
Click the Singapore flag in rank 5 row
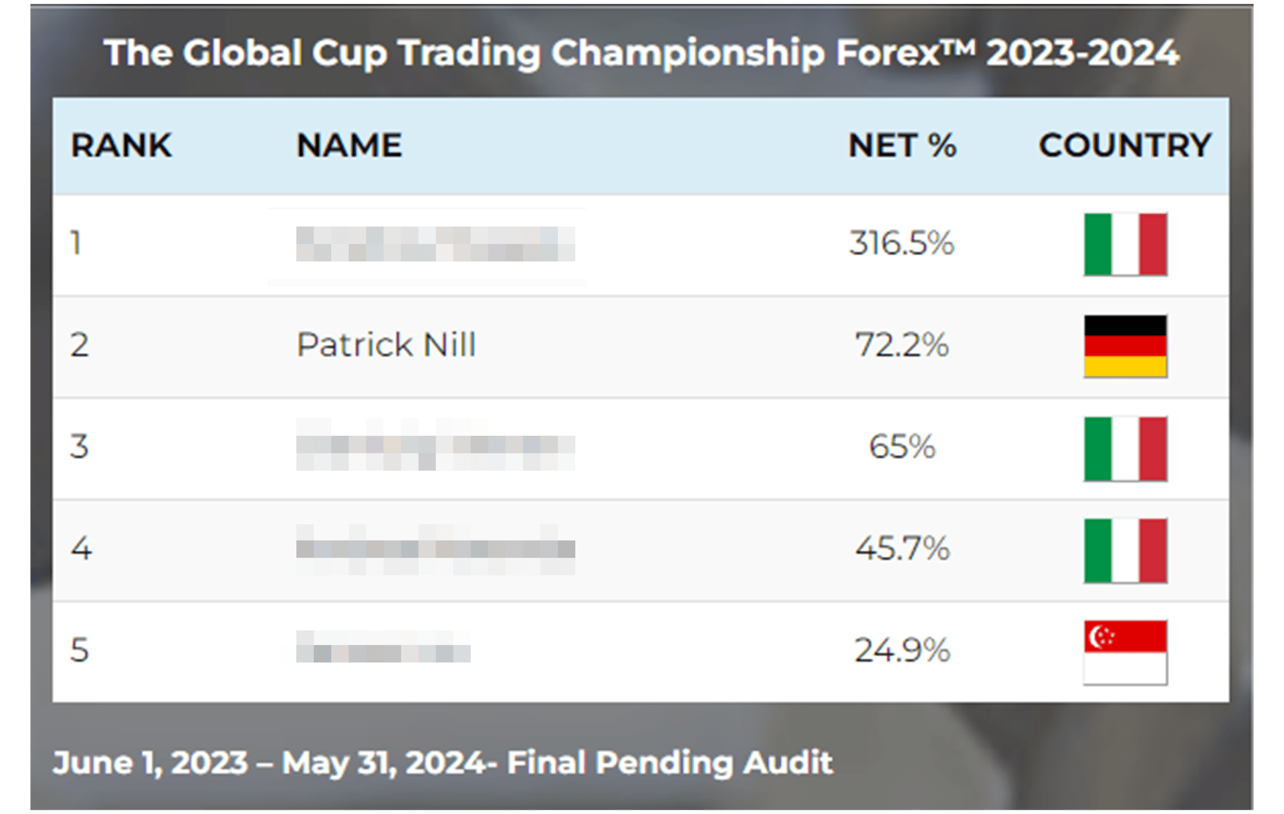(x=1125, y=652)
